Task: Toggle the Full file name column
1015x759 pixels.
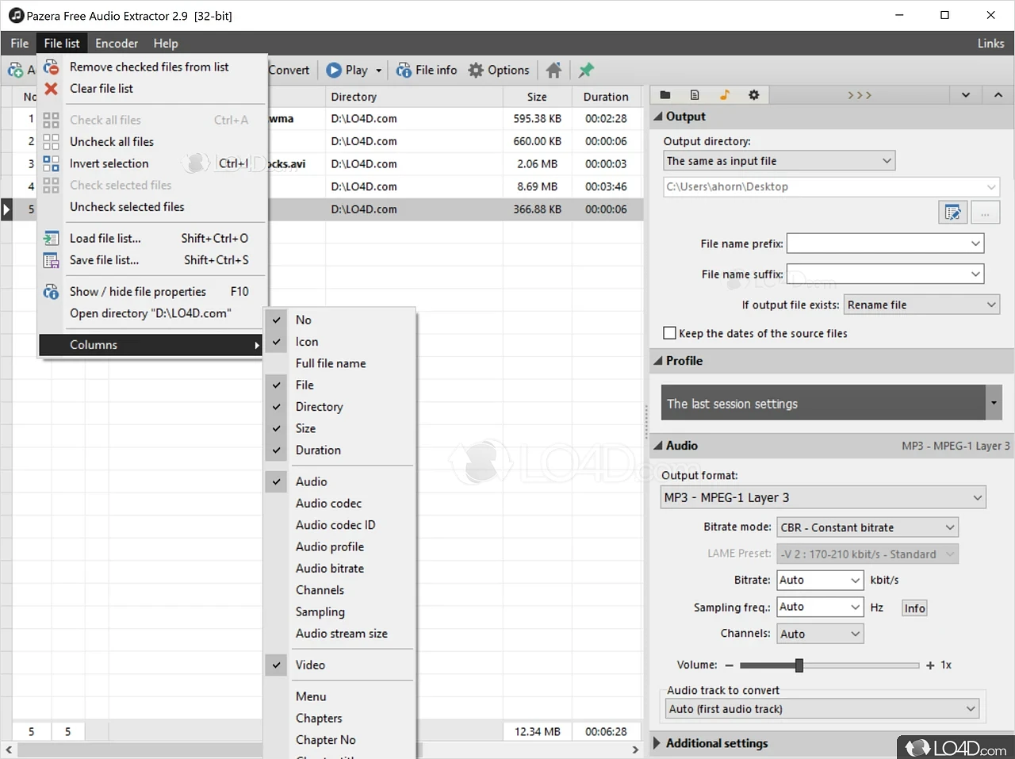Action: click(331, 363)
